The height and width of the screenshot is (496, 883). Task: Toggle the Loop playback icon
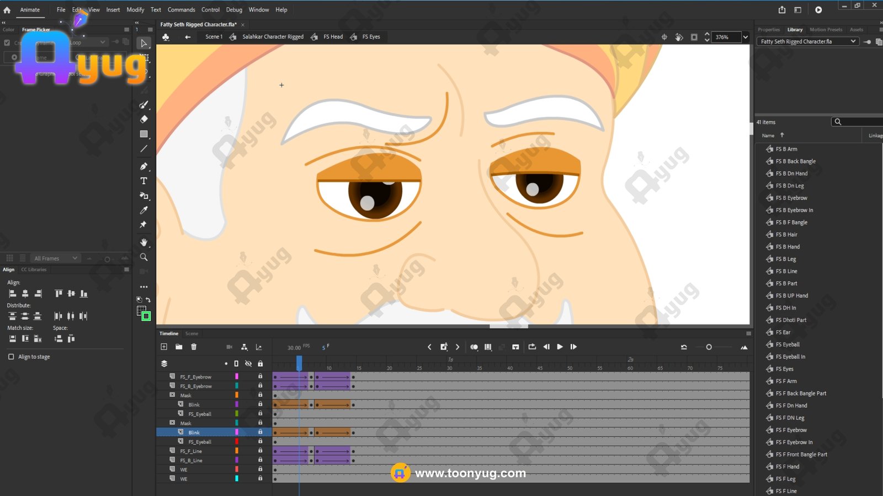pos(532,347)
